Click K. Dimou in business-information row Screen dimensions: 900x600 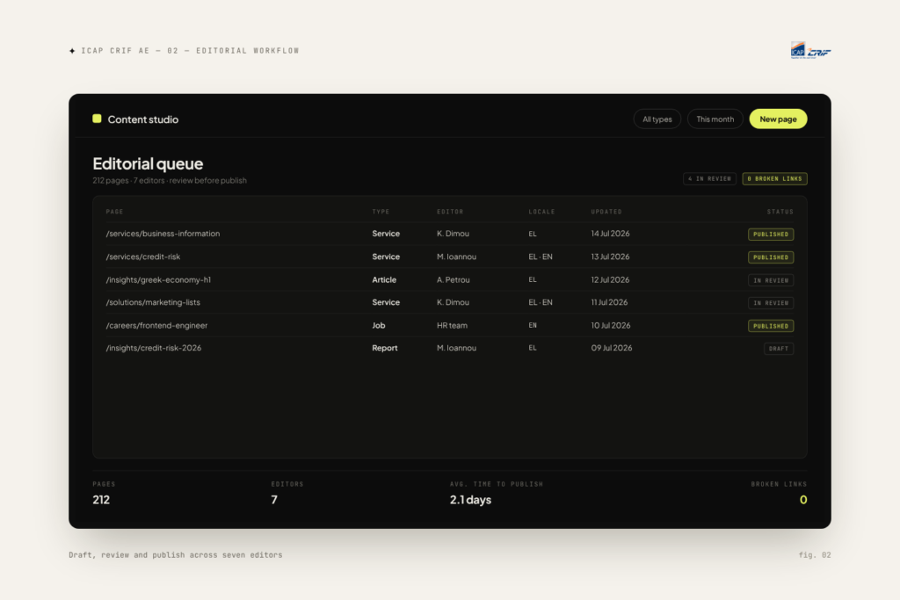coord(453,234)
